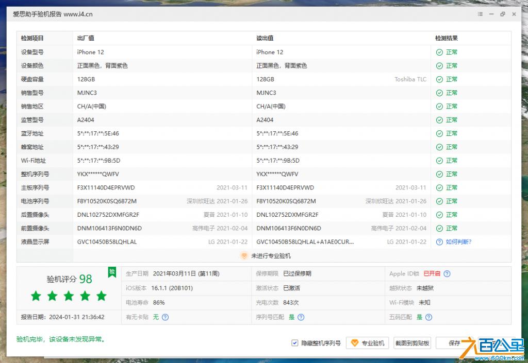Click check icon in 销售型号 row
This screenshot has width=528, height=363.
click(x=439, y=93)
